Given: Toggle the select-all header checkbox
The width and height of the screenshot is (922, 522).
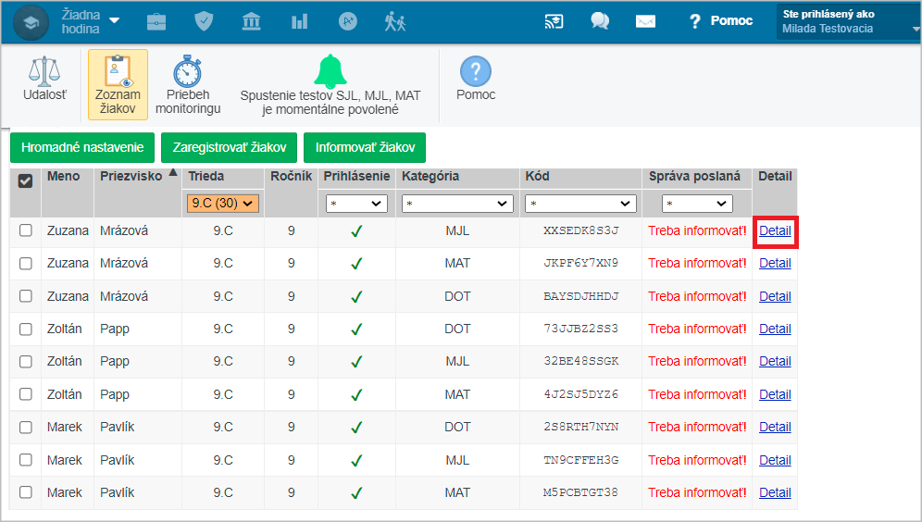Looking at the screenshot, I should click(x=25, y=181).
